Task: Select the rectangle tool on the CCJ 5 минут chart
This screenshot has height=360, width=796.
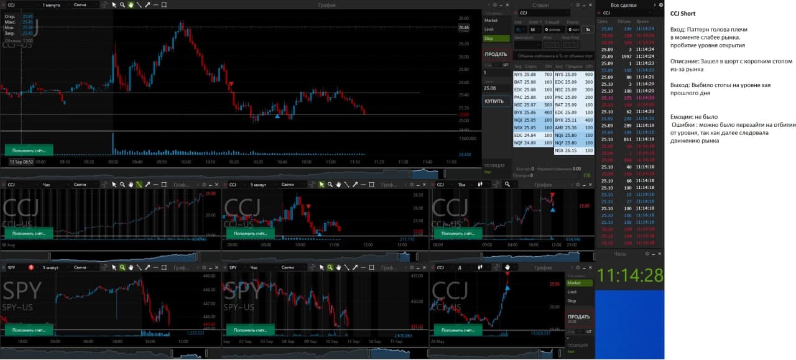Action: (x=371, y=184)
